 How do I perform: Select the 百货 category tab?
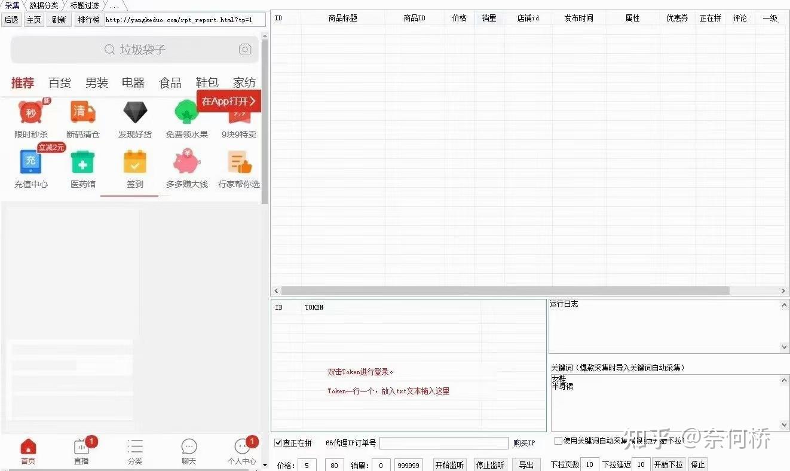[x=60, y=83]
